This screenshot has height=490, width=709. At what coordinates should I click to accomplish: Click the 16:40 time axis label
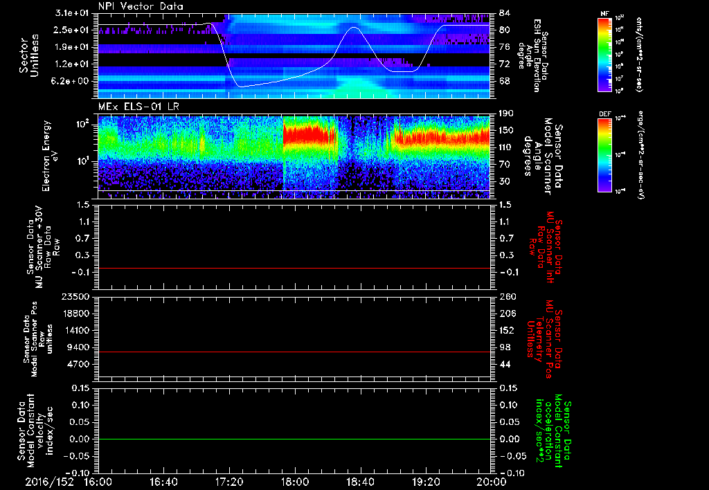(163, 482)
